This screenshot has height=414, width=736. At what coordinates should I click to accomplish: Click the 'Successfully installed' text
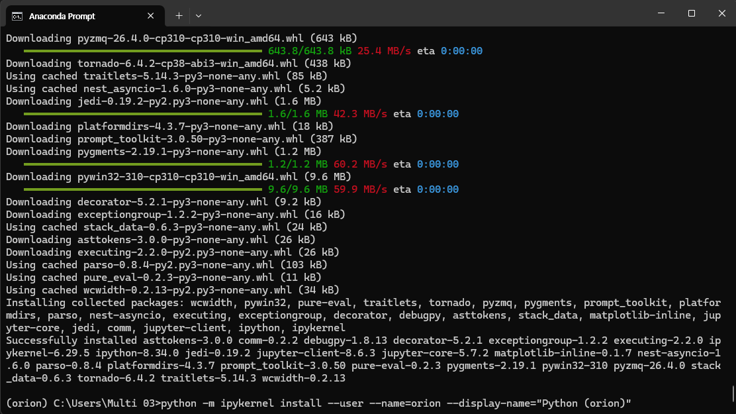[71, 340]
